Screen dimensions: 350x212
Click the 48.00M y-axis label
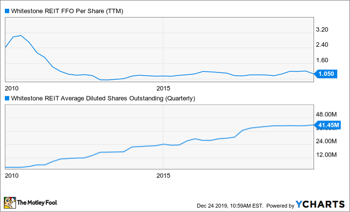(327, 114)
